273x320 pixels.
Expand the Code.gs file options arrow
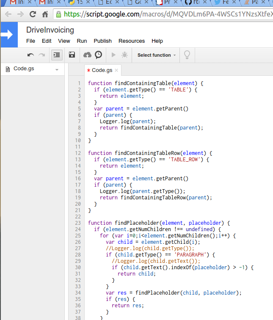click(x=57, y=70)
